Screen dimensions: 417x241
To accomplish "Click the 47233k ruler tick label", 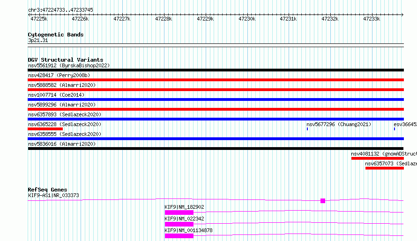I will (372, 19).
